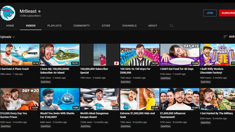Open the STORE tab
Image resolution: width=235 pixels, height=132 pixels.
pos(106,26)
